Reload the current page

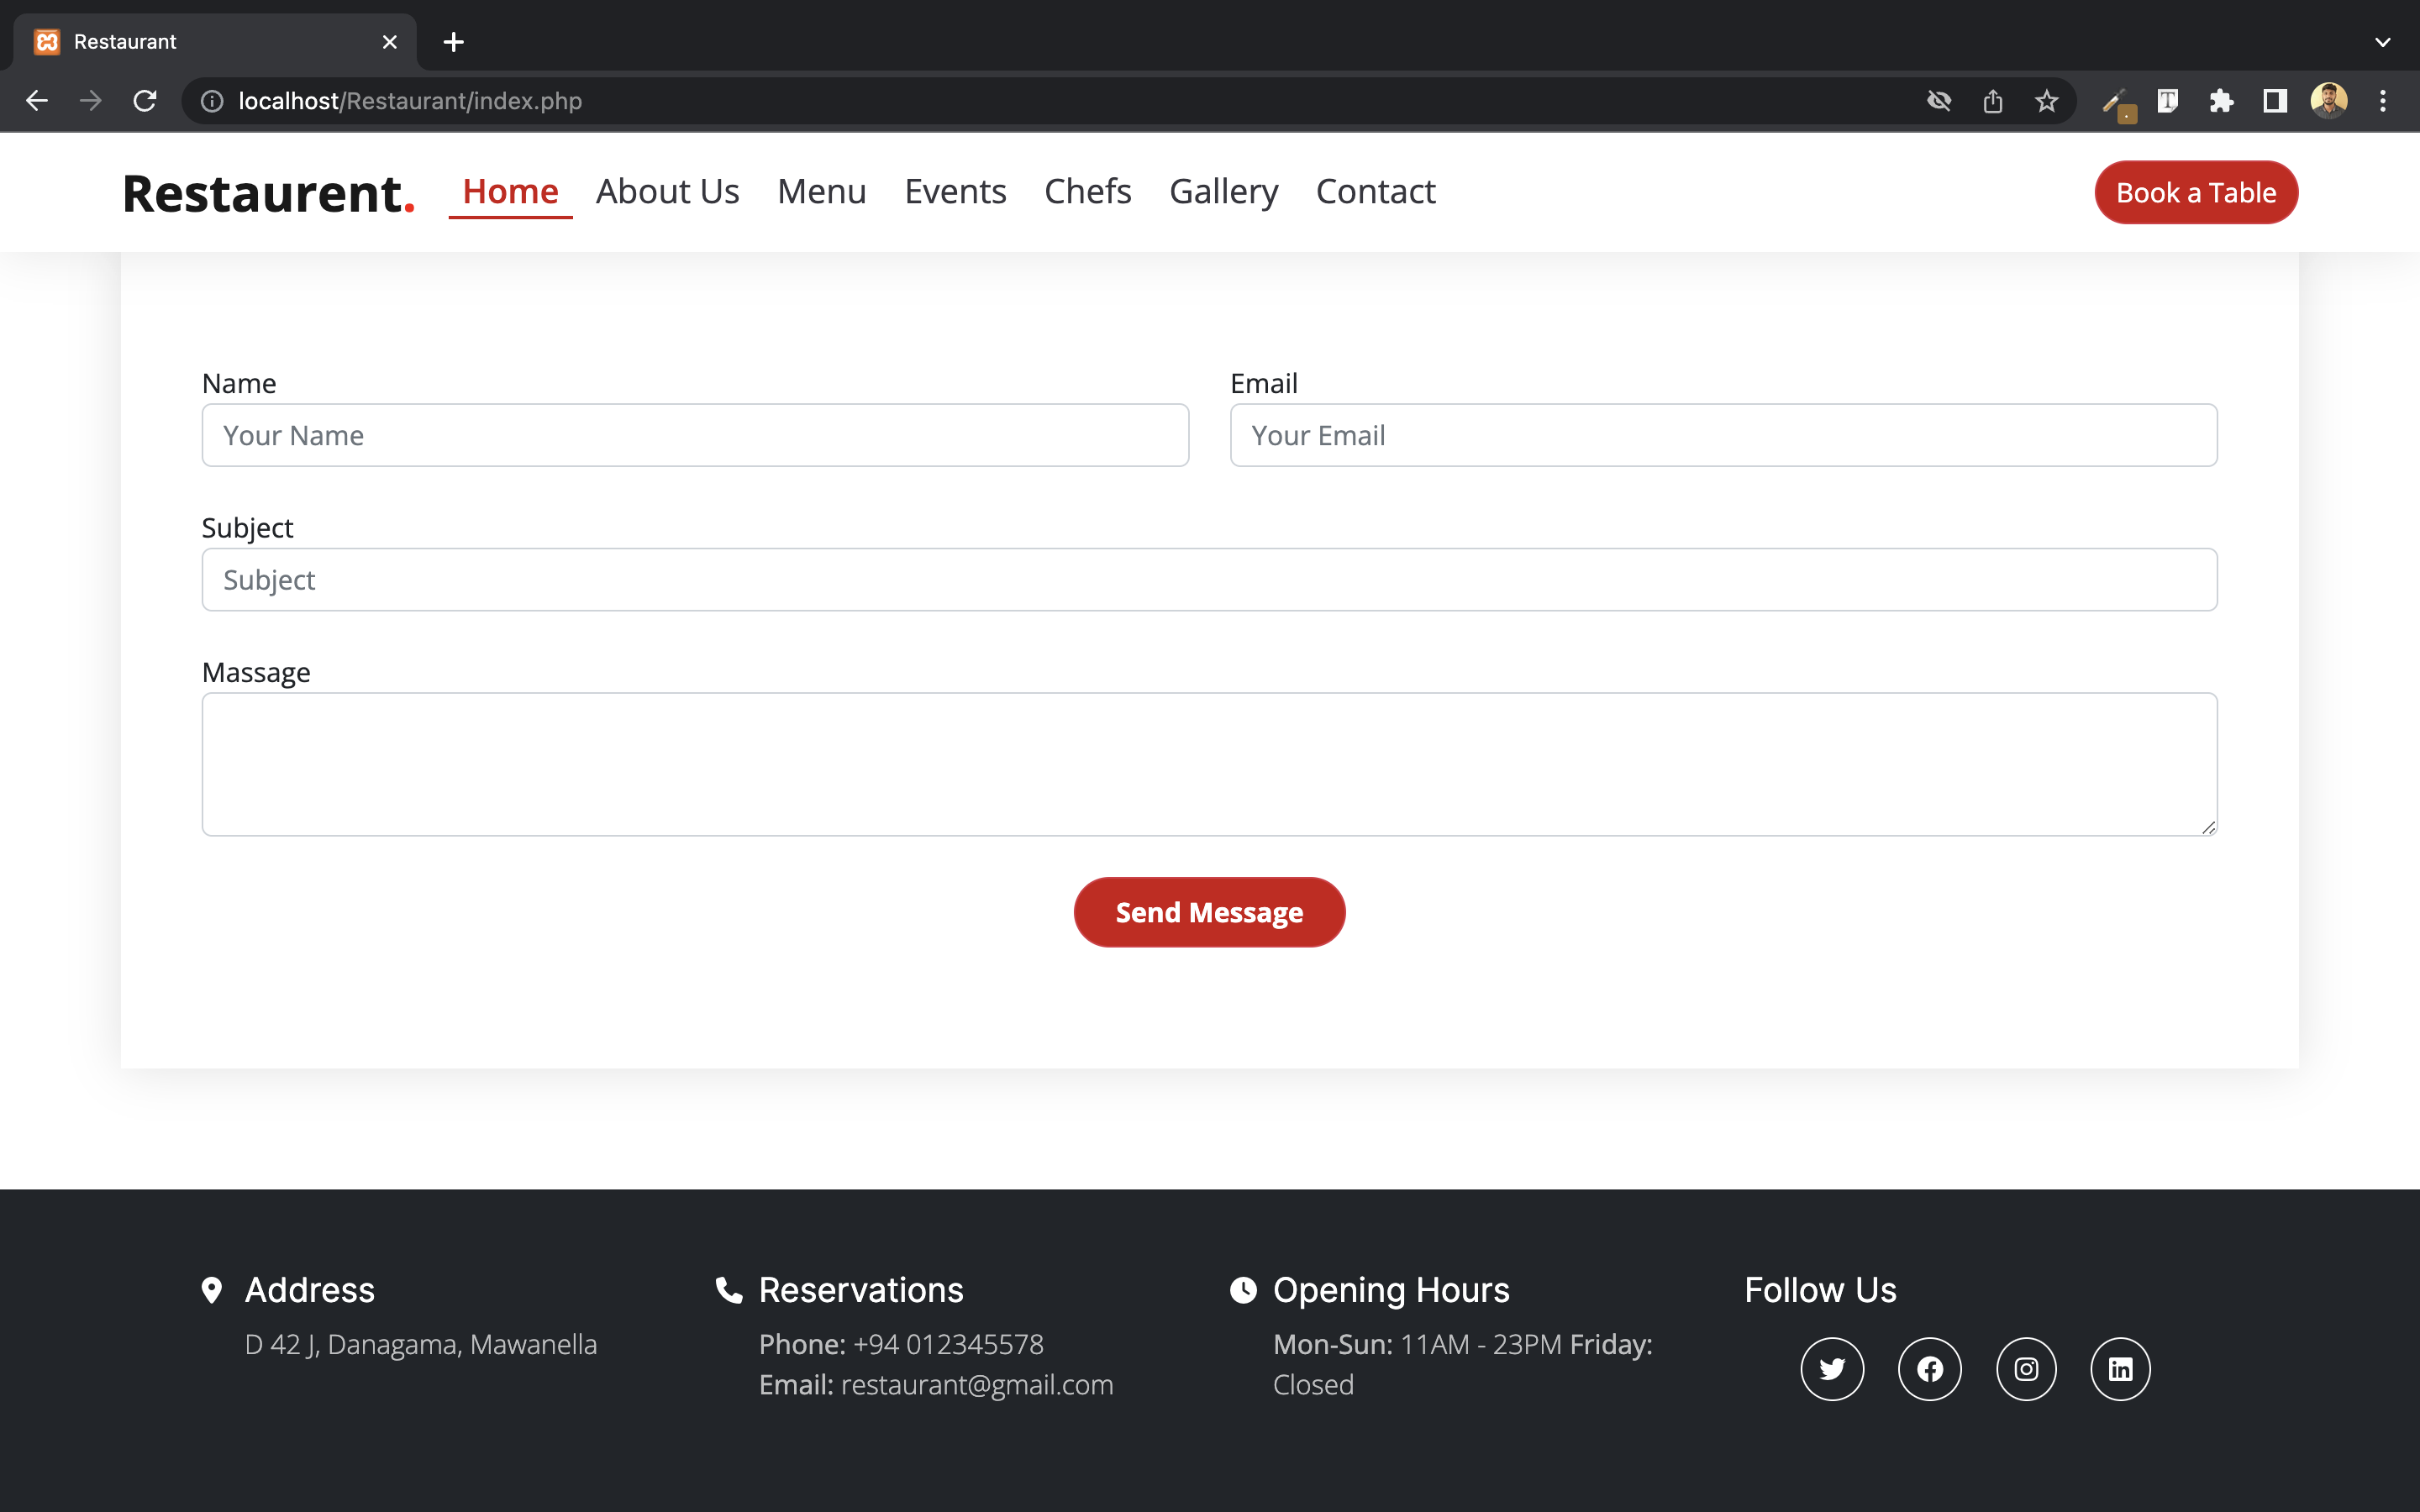[x=144, y=100]
